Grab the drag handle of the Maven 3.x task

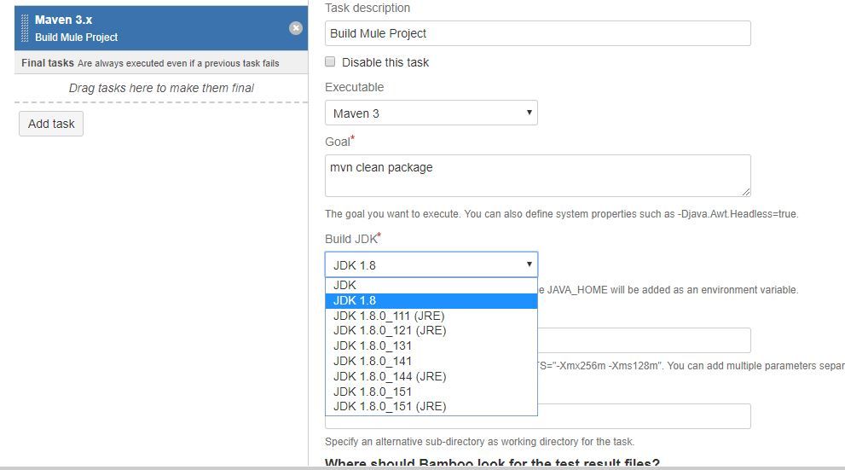click(x=24, y=28)
